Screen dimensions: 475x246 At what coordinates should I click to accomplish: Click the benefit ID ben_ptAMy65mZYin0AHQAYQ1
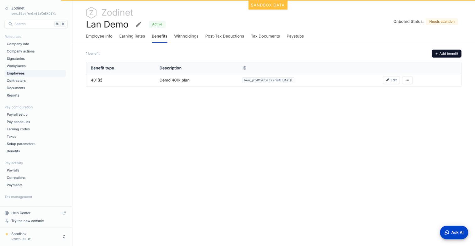click(268, 80)
